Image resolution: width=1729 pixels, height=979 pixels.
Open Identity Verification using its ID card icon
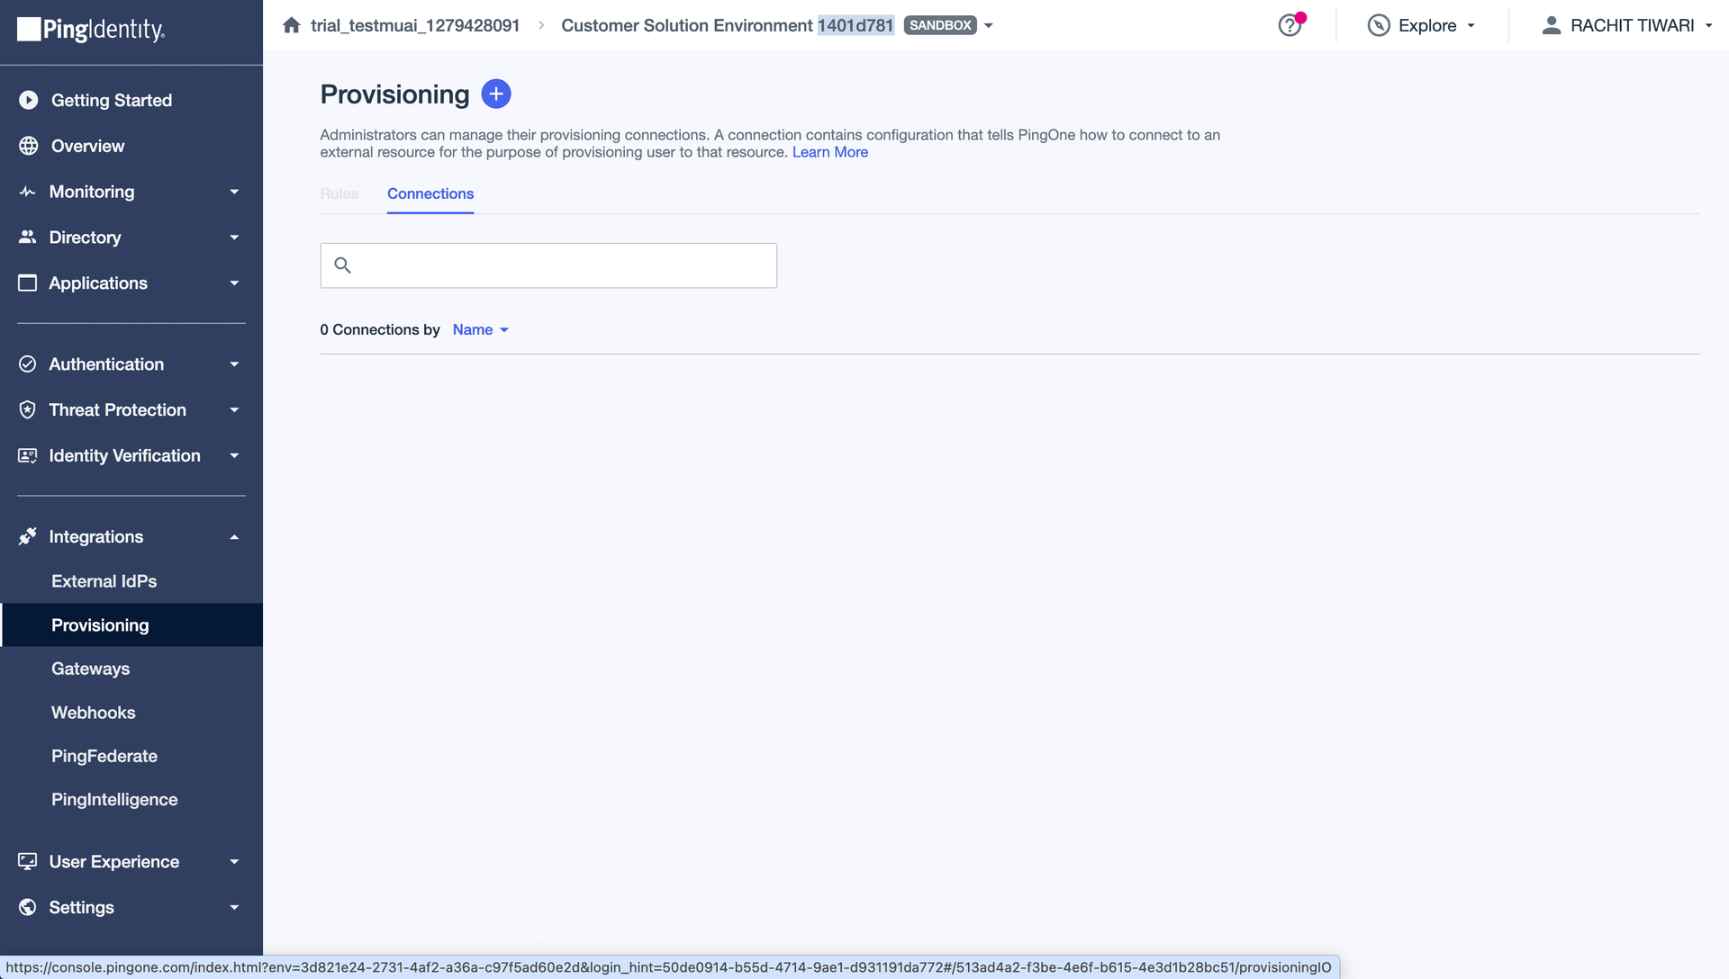(x=28, y=455)
